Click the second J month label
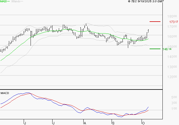The width and height of the screenshot is (179, 125). 53,123
